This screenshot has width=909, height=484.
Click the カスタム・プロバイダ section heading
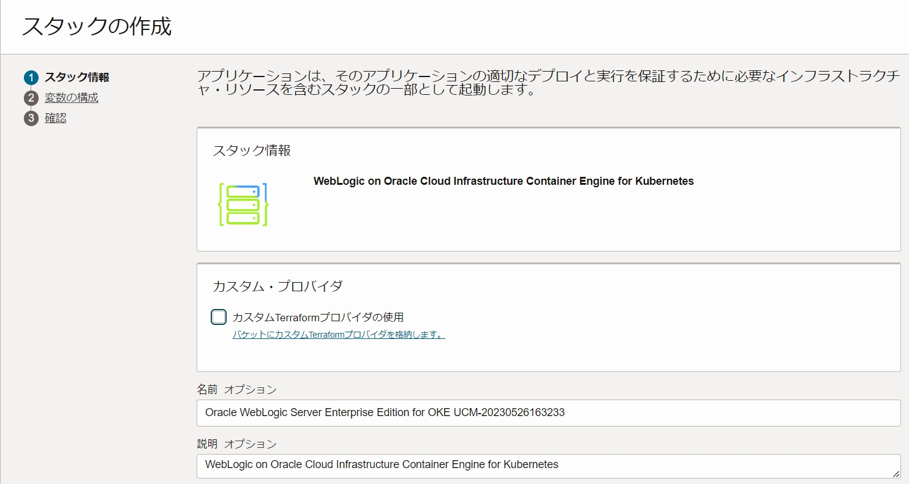pyautogui.click(x=277, y=286)
